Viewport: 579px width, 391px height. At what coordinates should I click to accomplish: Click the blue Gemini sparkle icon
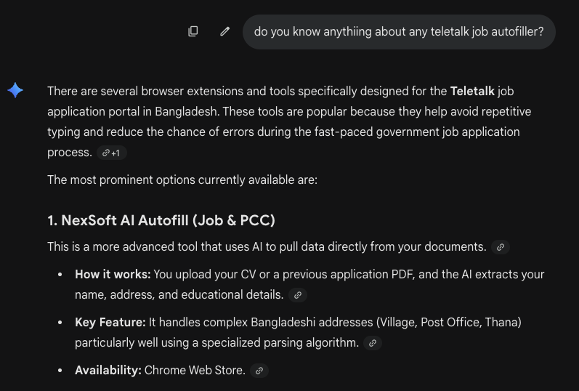click(15, 90)
